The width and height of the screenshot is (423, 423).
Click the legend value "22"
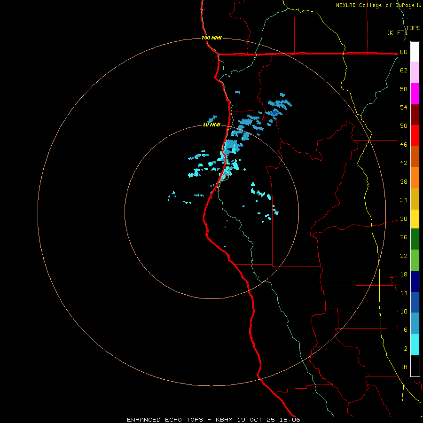pos(404,256)
